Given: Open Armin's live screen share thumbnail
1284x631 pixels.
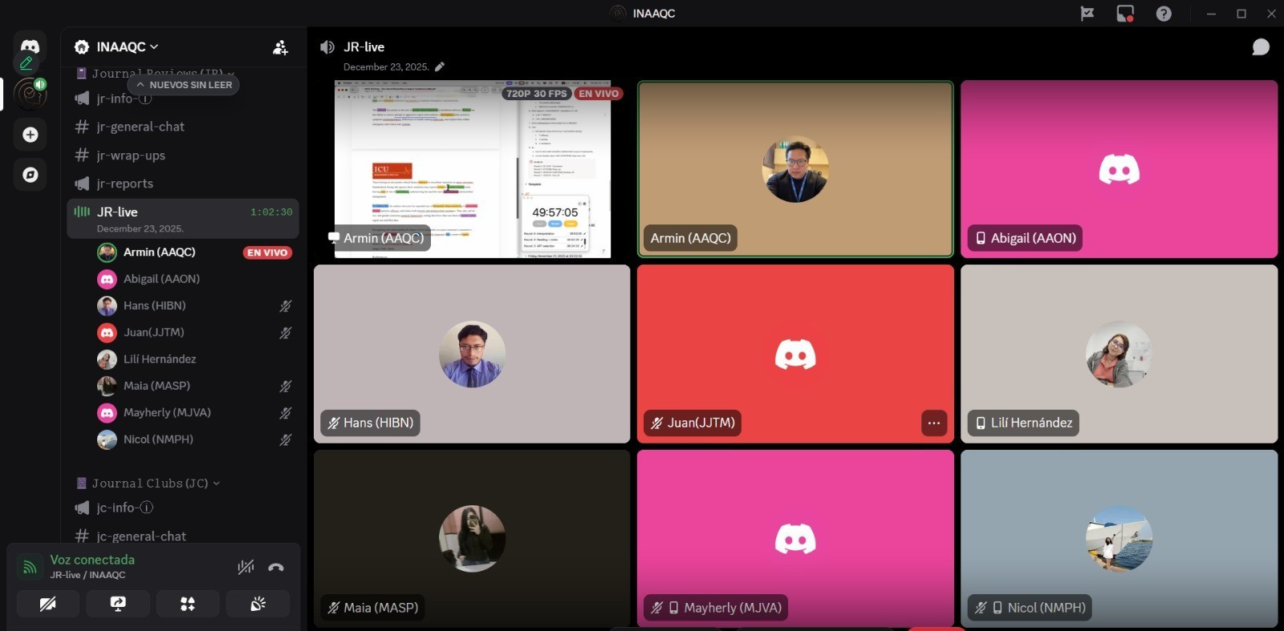Looking at the screenshot, I should click(472, 168).
